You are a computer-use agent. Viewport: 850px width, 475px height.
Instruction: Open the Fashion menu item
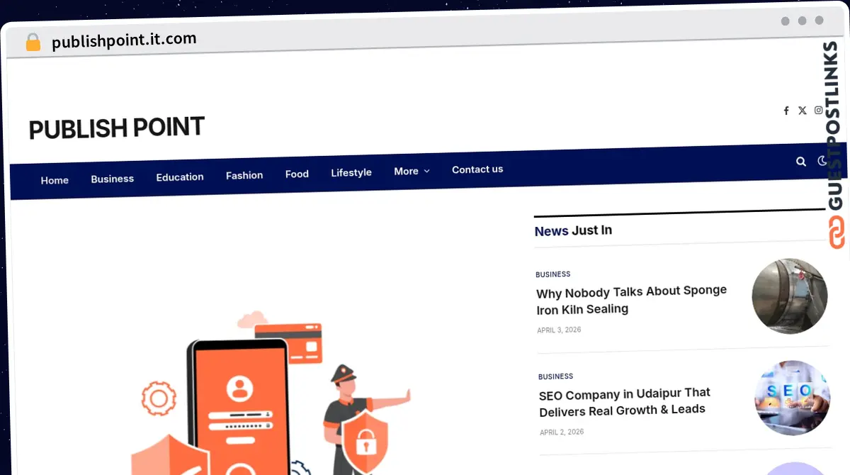click(244, 175)
